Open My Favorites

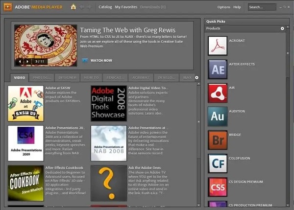pyautogui.click(x=126, y=7)
